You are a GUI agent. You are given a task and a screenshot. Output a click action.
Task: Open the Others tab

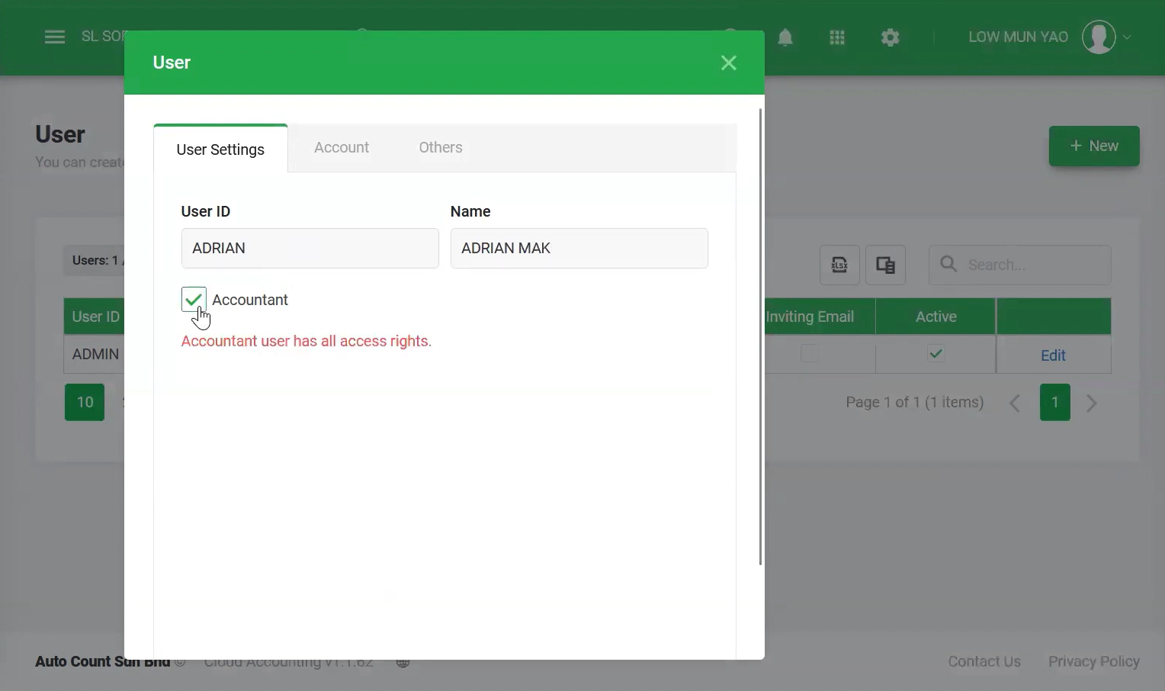[441, 147]
